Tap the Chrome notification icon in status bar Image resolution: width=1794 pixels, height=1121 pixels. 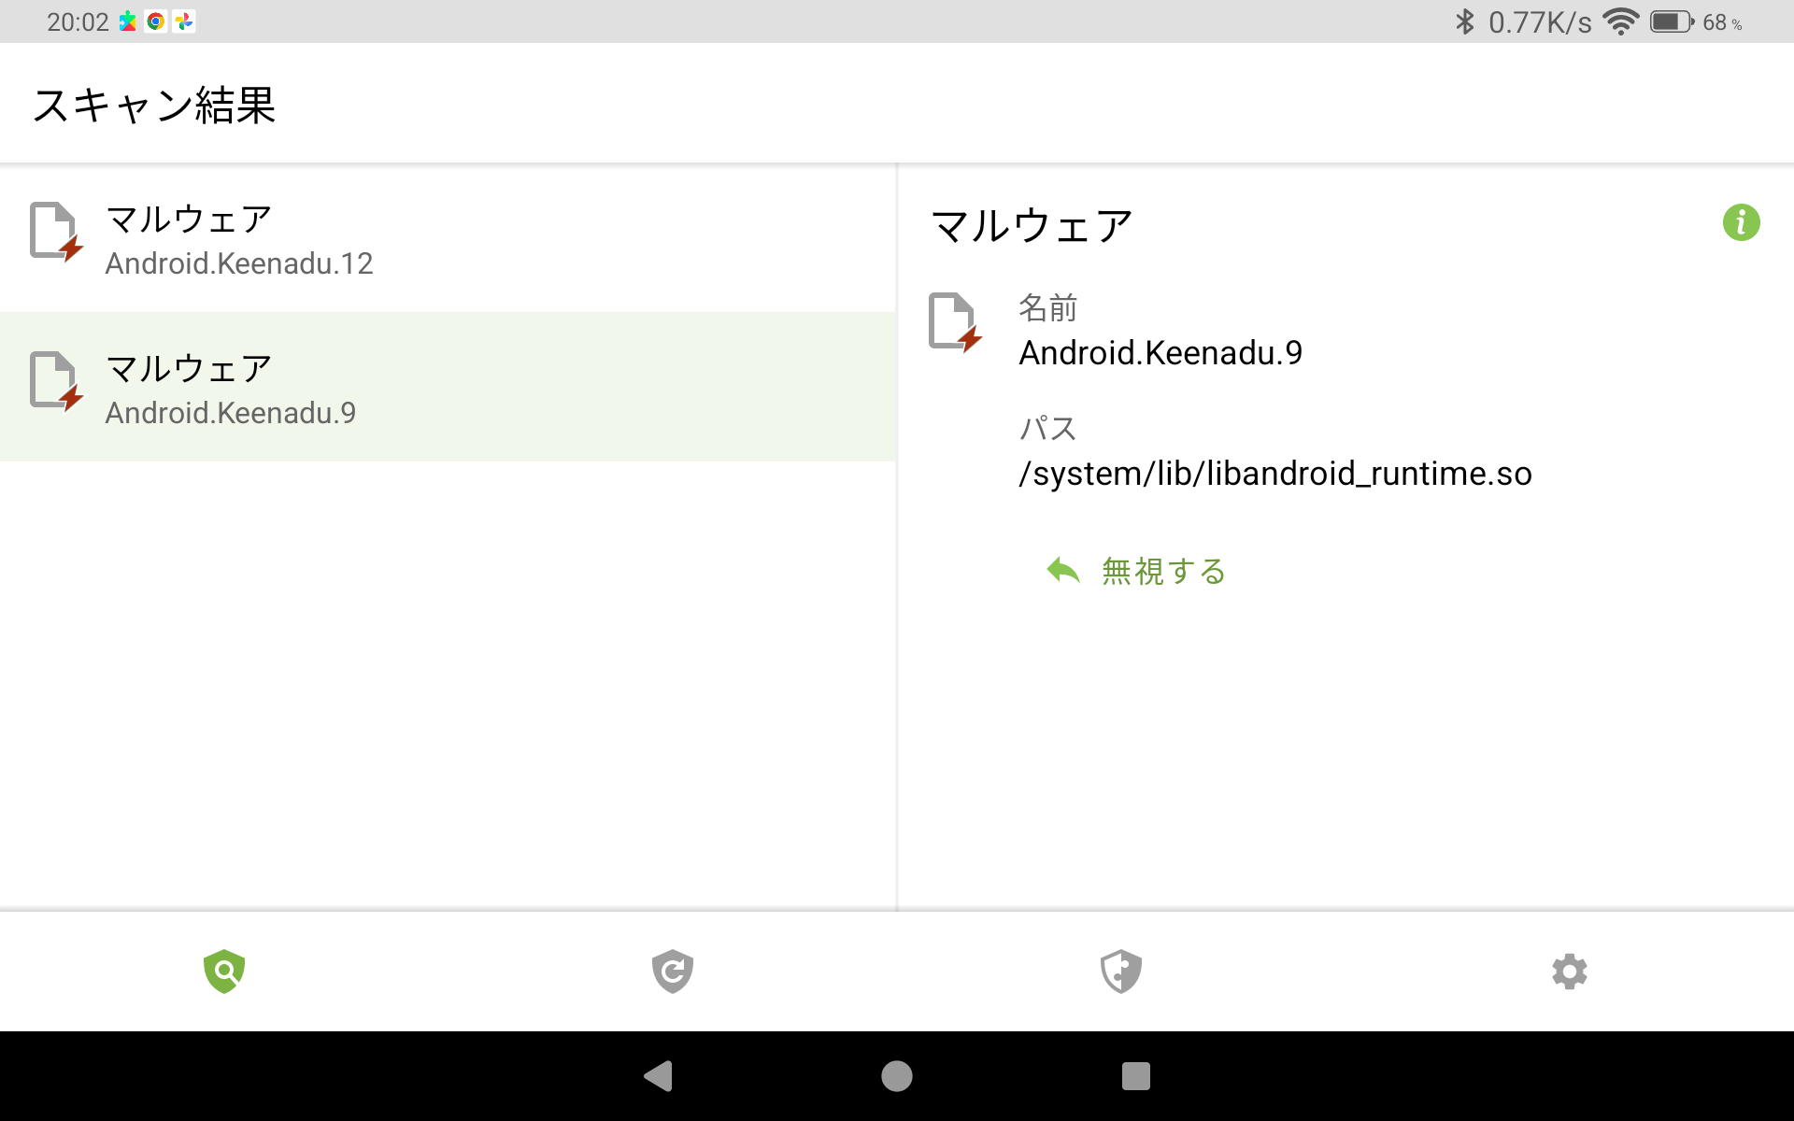(x=156, y=21)
